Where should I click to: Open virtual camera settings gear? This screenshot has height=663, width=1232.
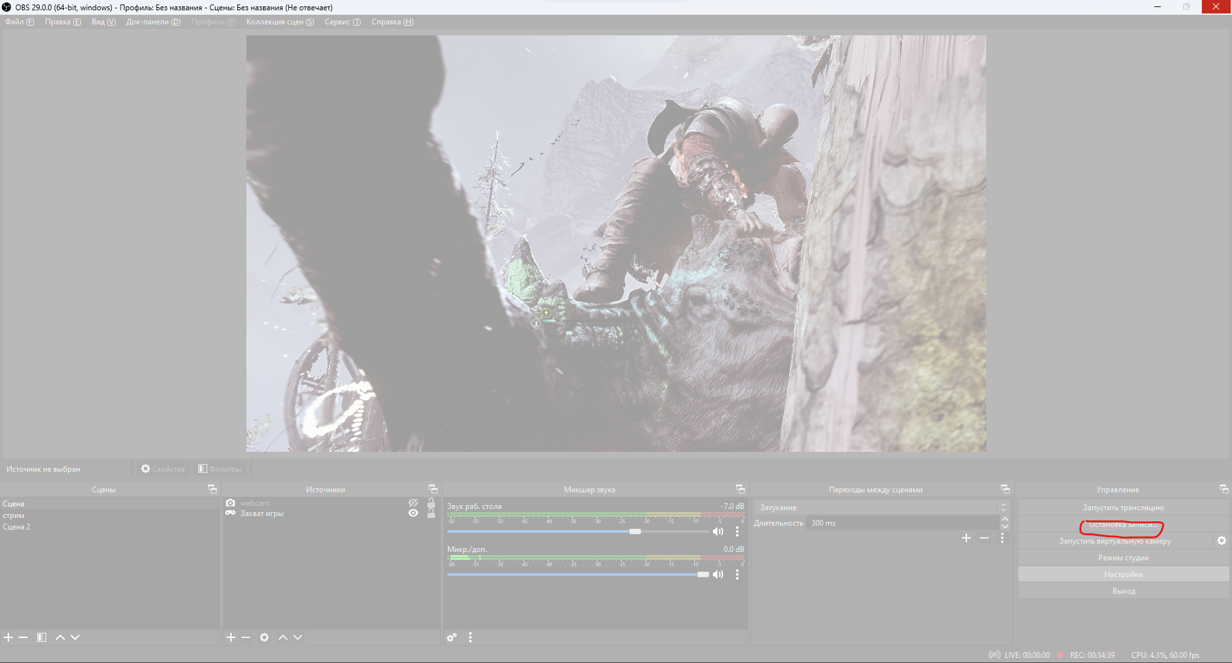point(1222,541)
